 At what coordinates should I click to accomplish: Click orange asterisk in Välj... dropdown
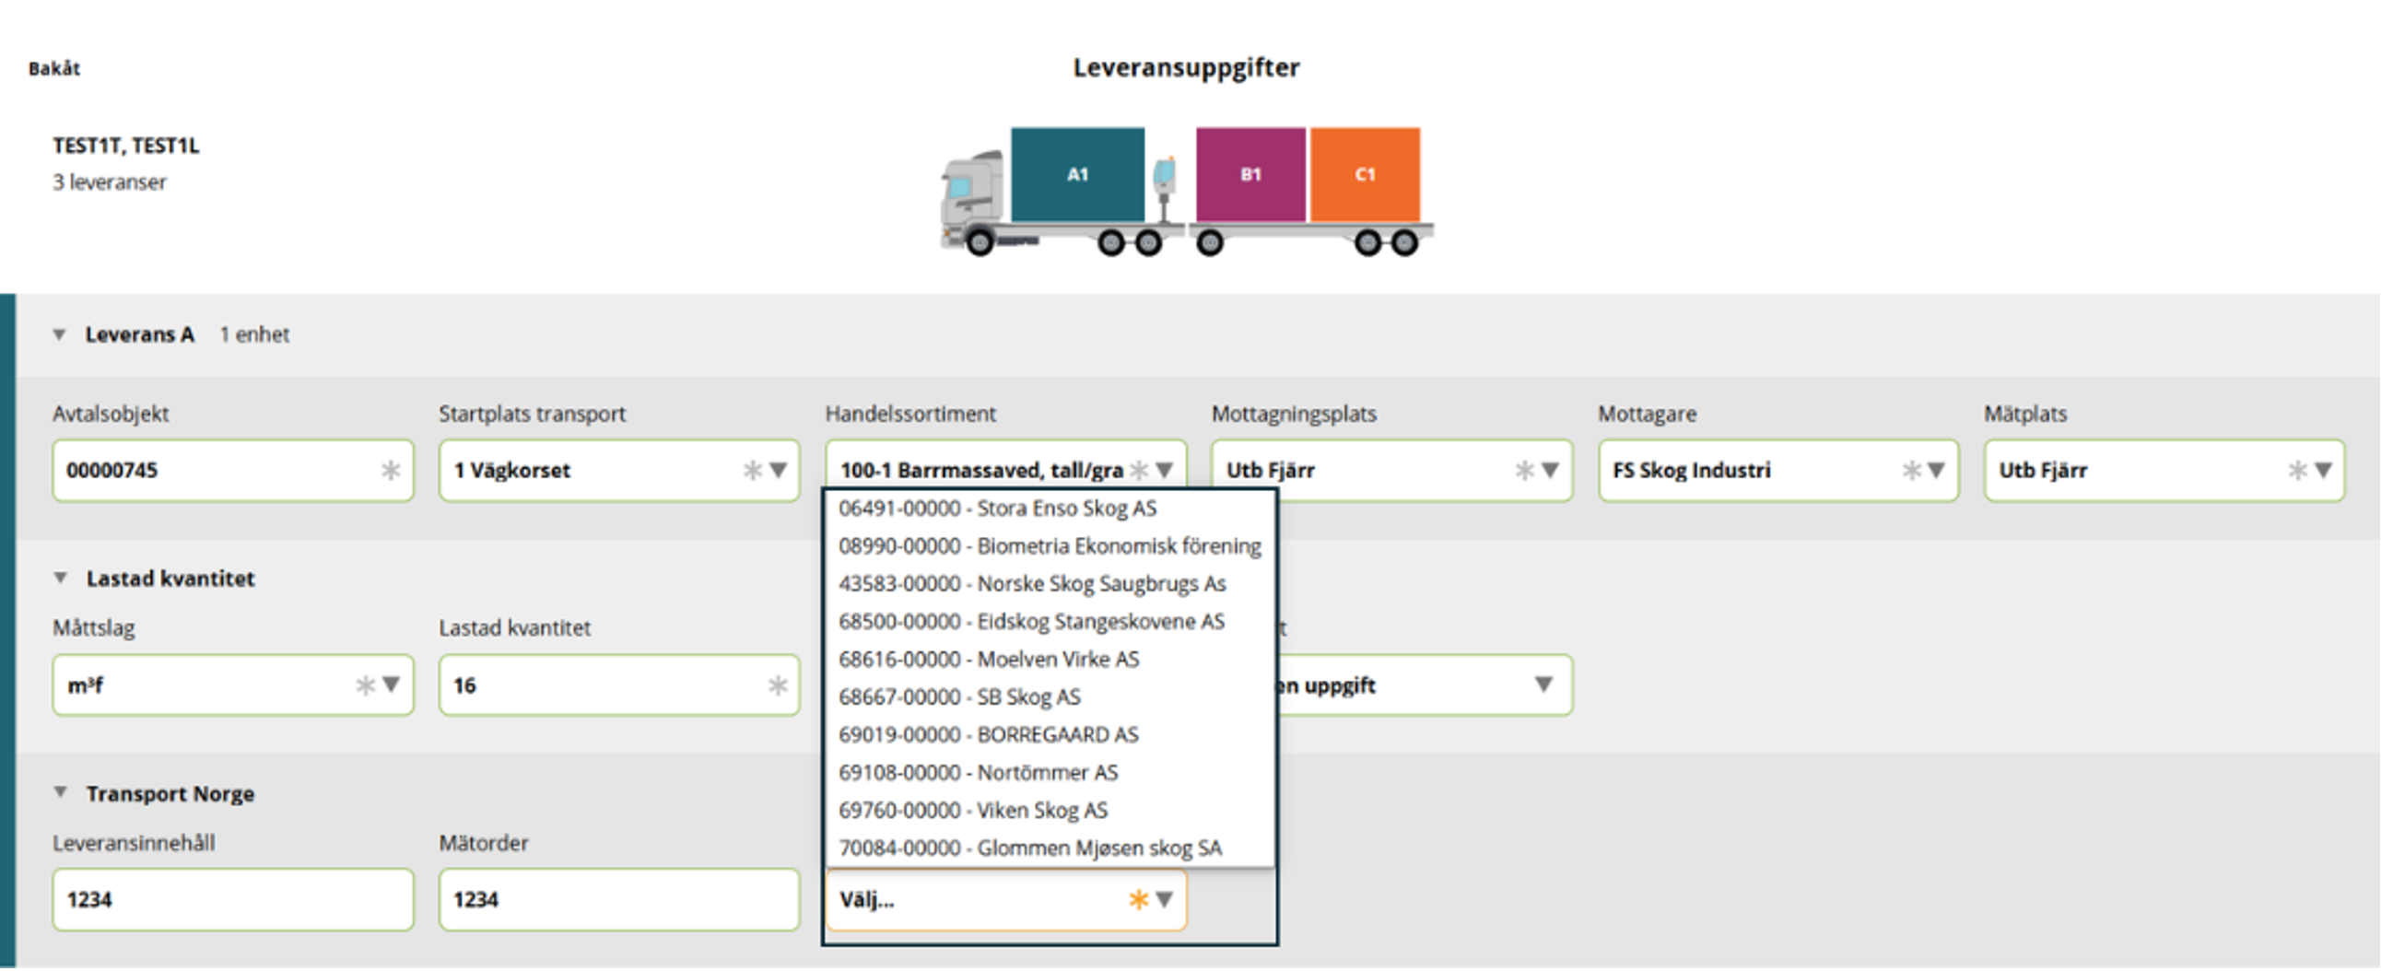click(x=1138, y=899)
